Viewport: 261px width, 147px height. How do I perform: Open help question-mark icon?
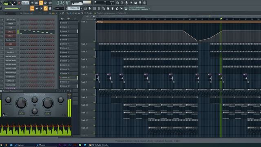[131, 3]
